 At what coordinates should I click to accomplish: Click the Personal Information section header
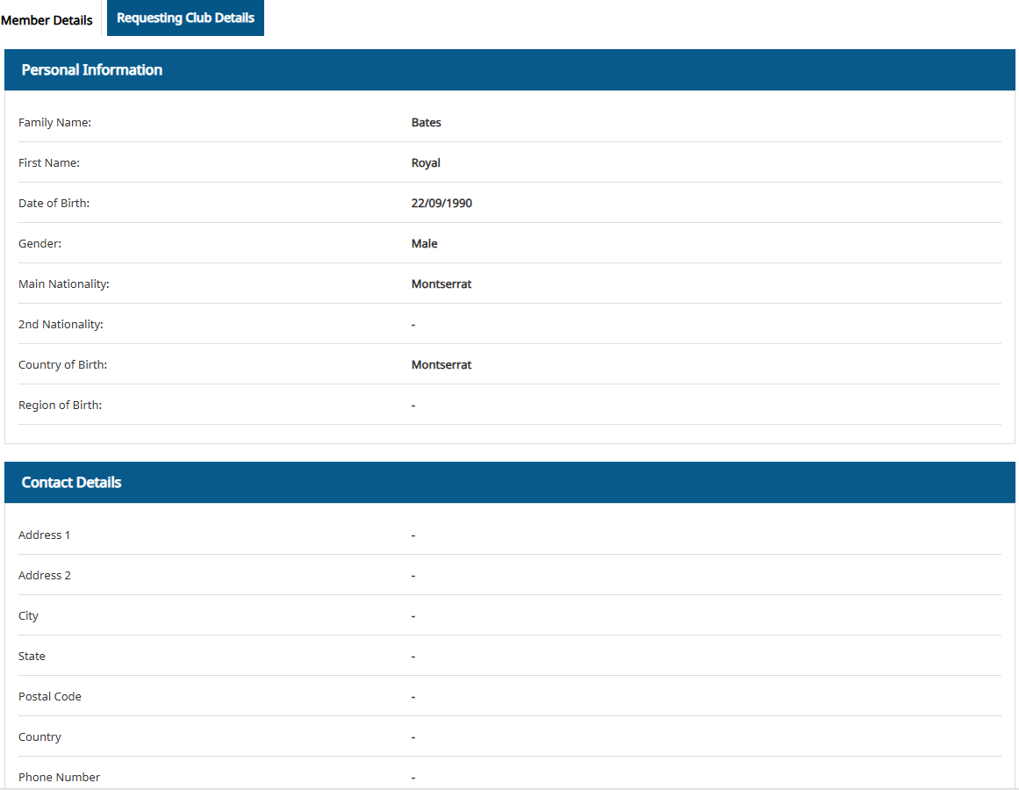coord(509,69)
